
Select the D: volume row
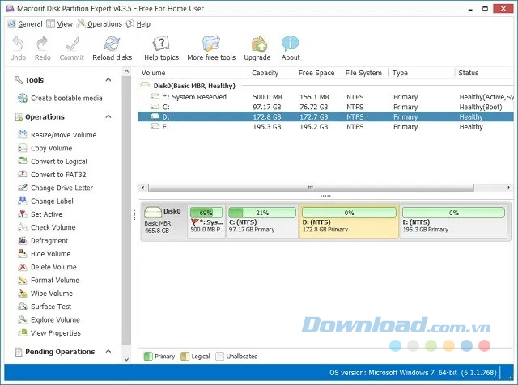pos(326,117)
